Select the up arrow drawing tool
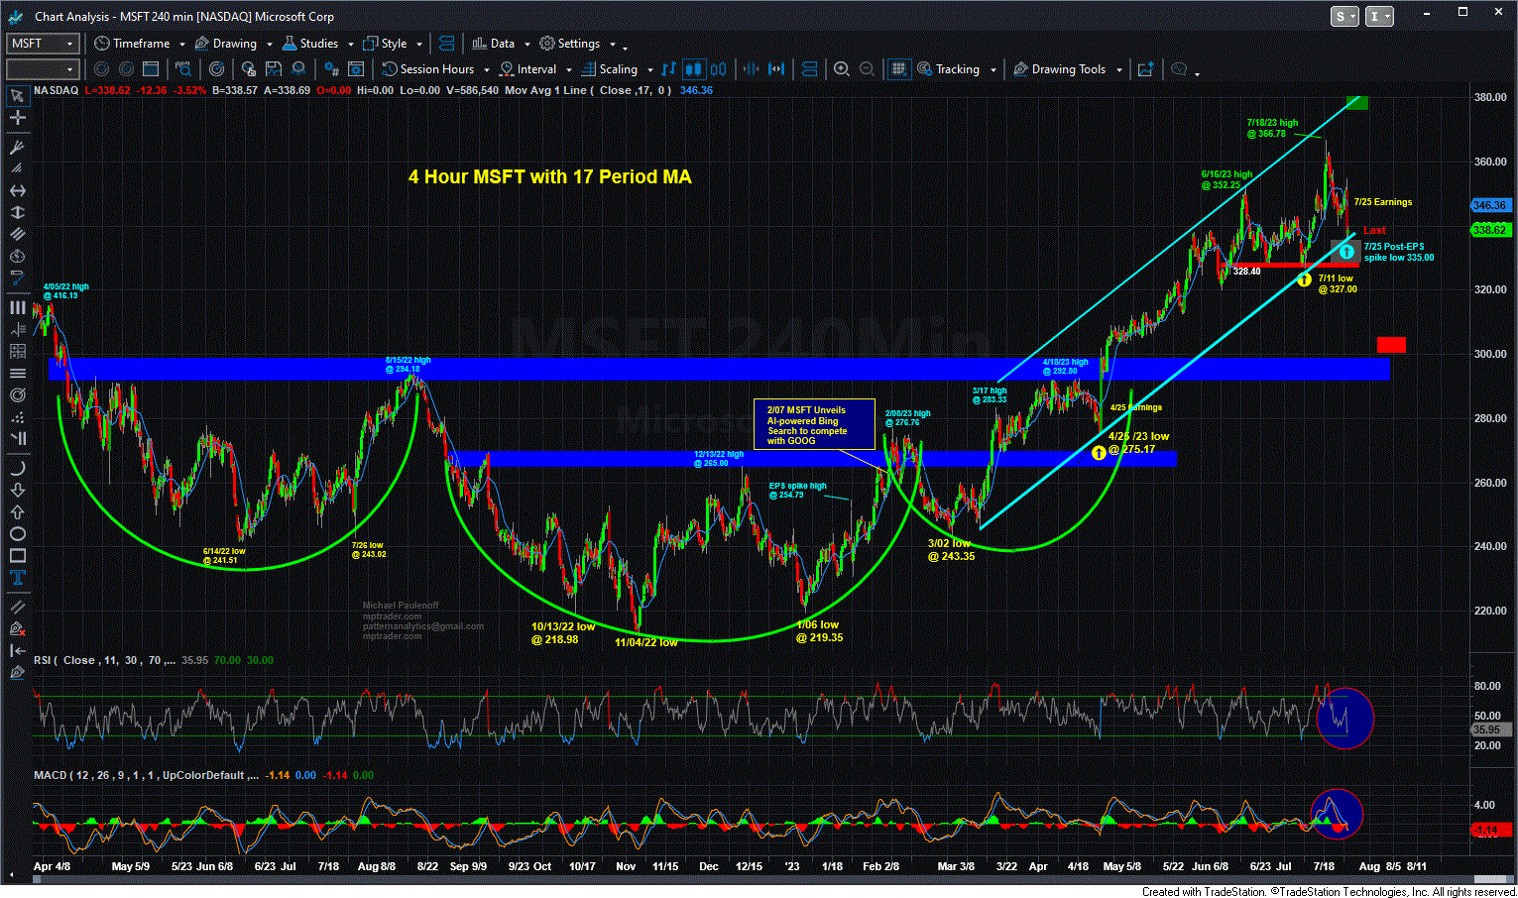This screenshot has height=898, width=1518. (17, 511)
